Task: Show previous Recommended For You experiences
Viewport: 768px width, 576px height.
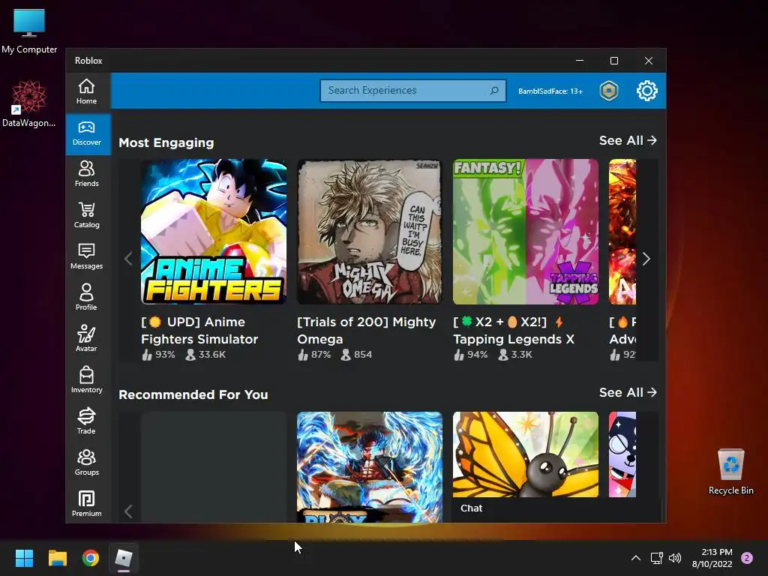Action: 128,511
